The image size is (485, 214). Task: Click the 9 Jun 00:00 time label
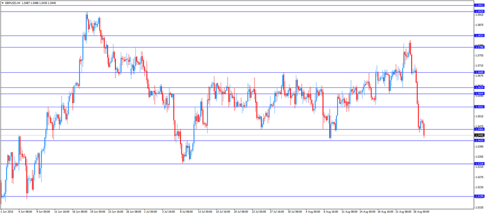43,212
